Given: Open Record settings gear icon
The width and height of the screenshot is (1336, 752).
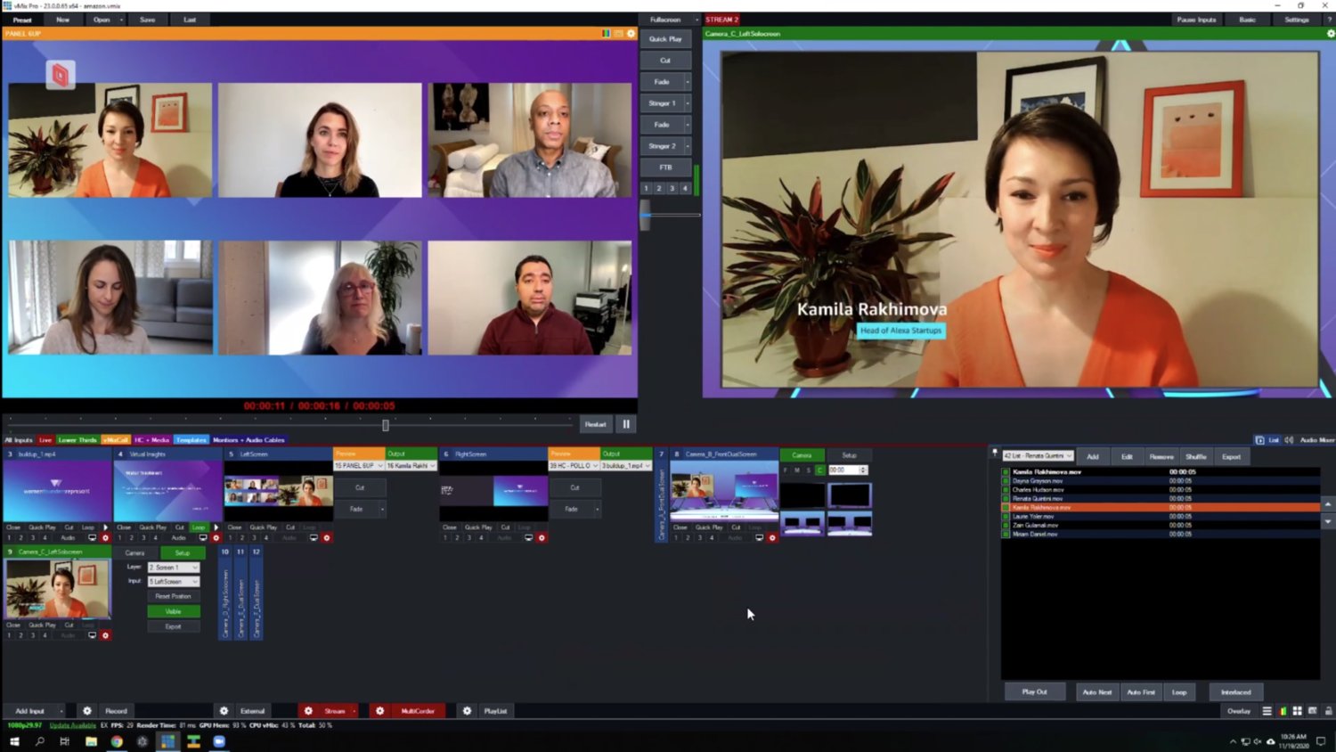Looking at the screenshot, I should (86, 711).
